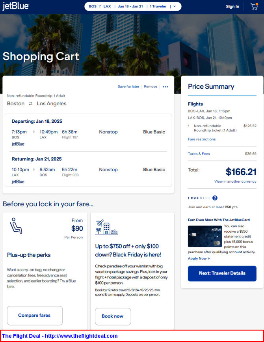Open the three-dots more options menu

[165, 87]
